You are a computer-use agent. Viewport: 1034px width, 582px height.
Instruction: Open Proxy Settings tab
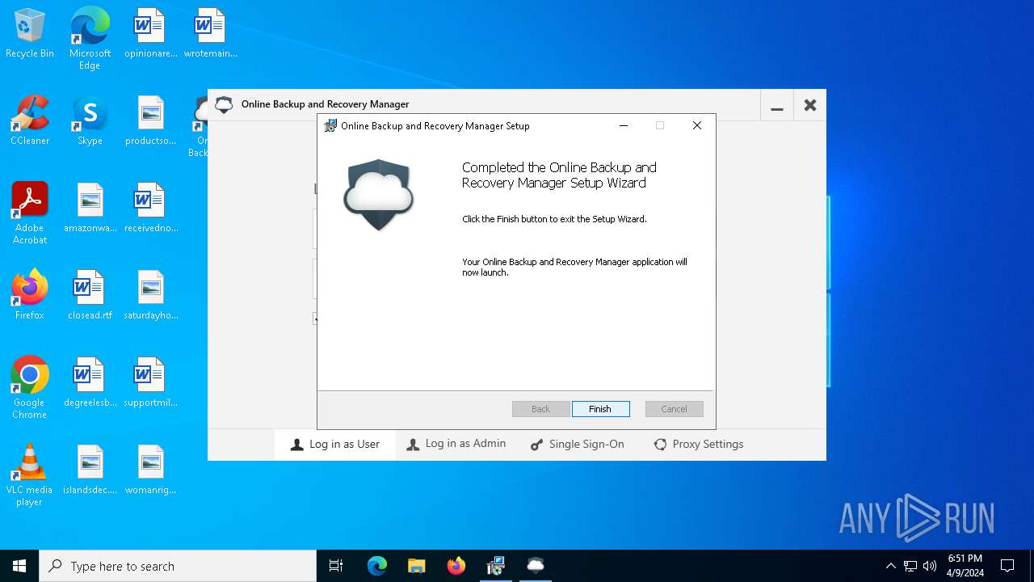pyautogui.click(x=699, y=445)
